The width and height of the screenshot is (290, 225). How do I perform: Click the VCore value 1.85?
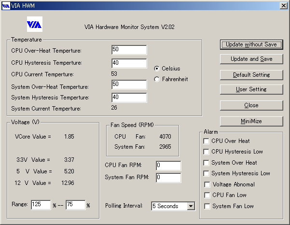coord(69,137)
